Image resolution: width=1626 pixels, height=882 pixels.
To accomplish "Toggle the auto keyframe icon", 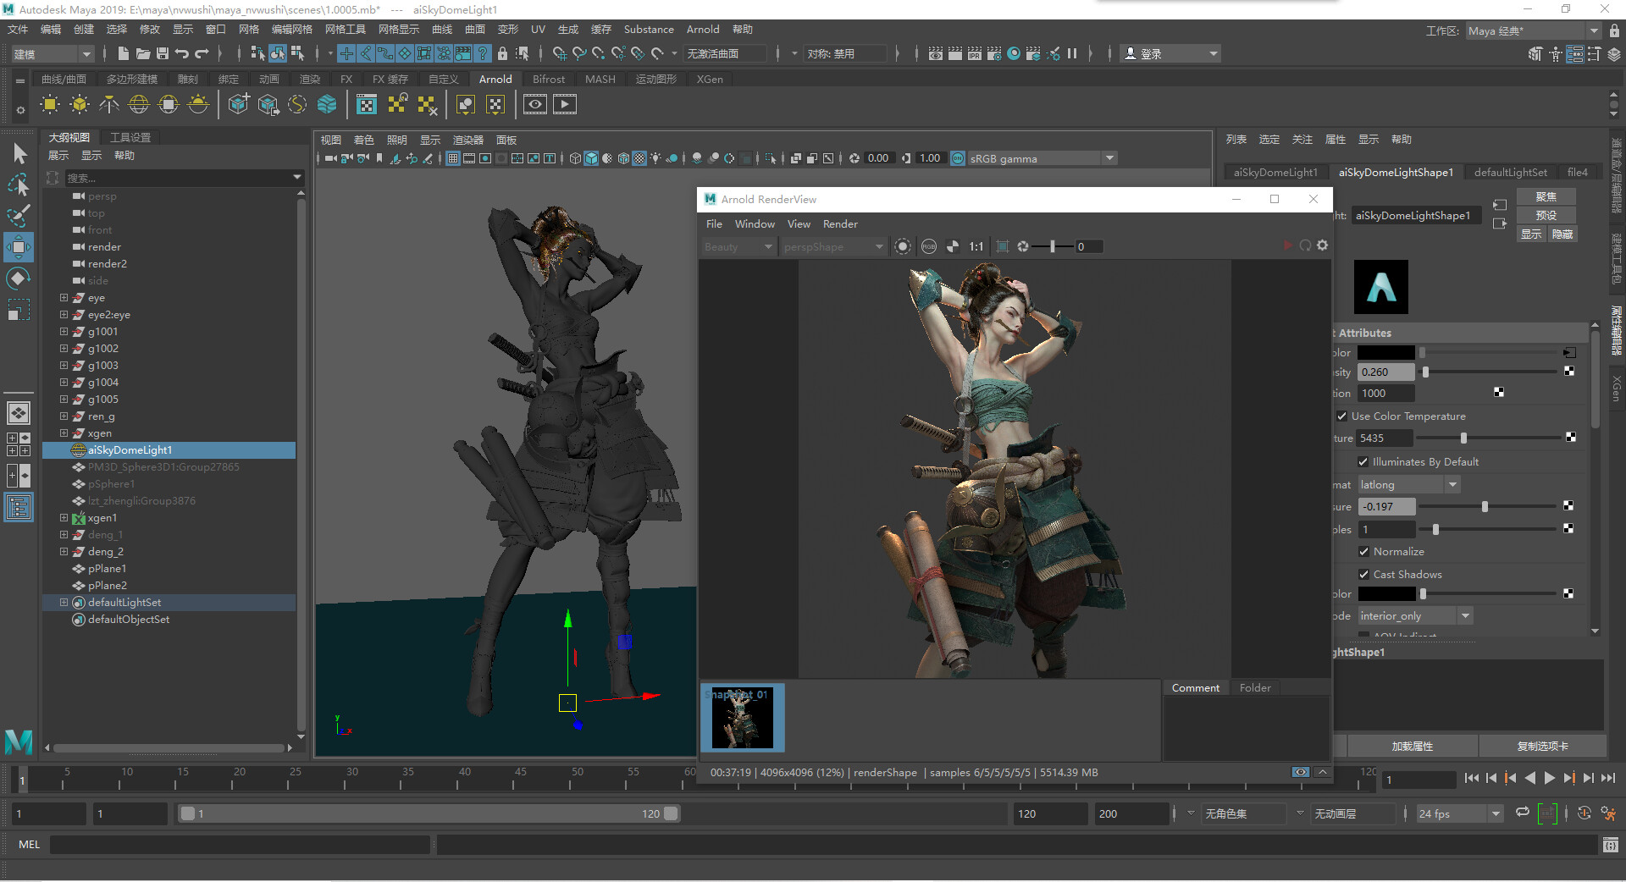I will 1584,813.
